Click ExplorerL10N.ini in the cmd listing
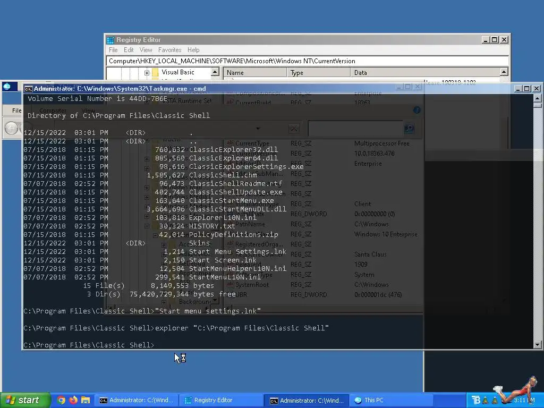Screen dimensions: 544x408 [223, 217]
